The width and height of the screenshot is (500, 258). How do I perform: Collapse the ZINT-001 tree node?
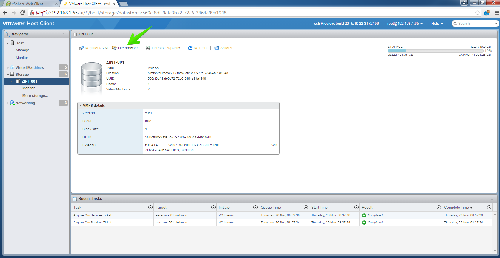[12, 81]
